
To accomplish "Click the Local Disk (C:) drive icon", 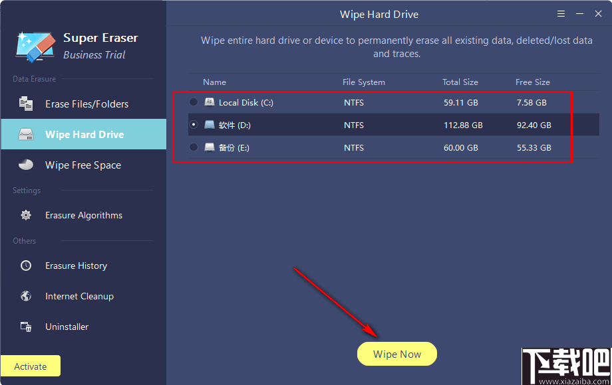I will coord(210,102).
